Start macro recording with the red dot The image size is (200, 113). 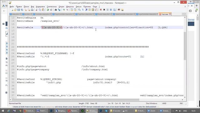101,10
